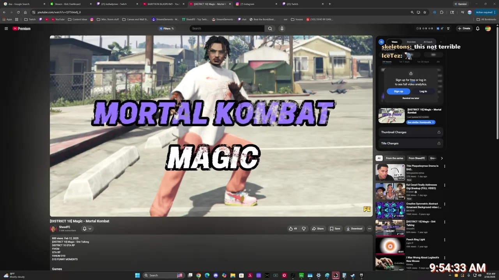Click See similar thumbnails button

click(x=421, y=122)
